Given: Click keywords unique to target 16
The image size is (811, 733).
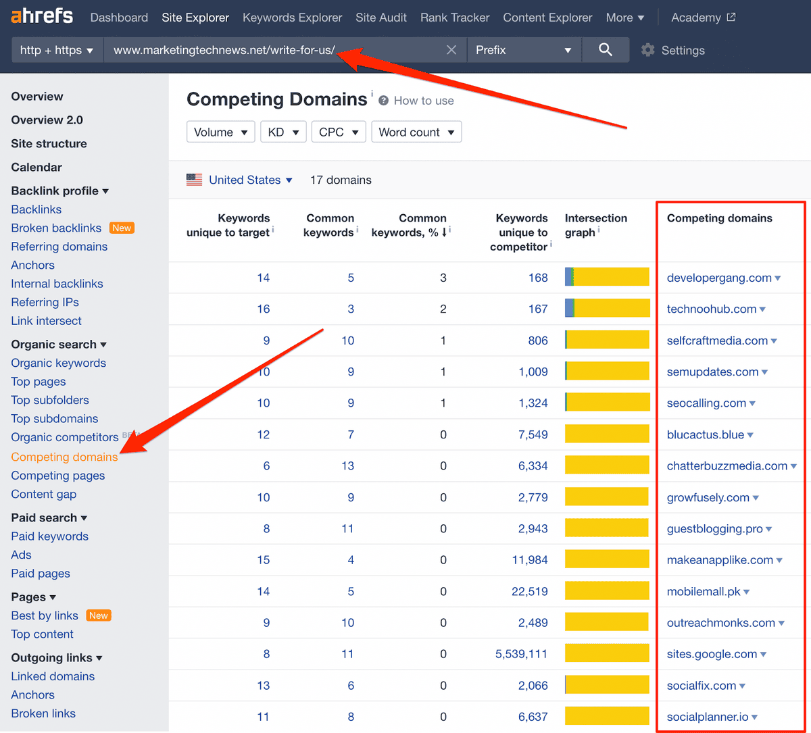Looking at the screenshot, I should coord(263,309).
